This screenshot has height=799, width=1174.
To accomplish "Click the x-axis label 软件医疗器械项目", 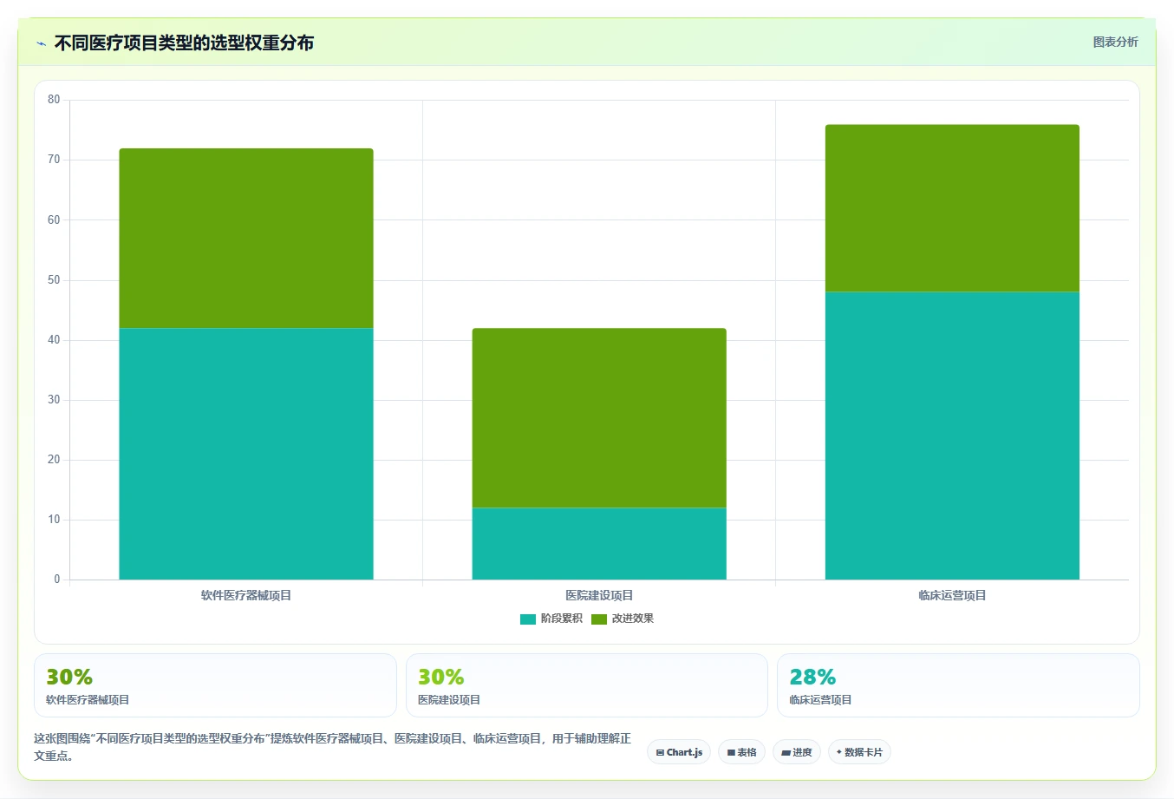I will [246, 595].
